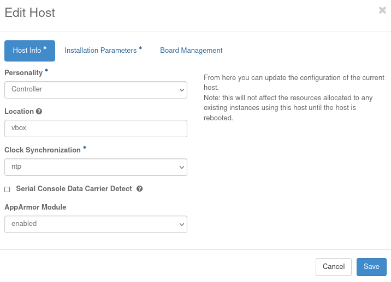Click the Serial Console Data Carrier Detect label text
Viewport: 391px width, 282px height.
pyautogui.click(x=74, y=189)
